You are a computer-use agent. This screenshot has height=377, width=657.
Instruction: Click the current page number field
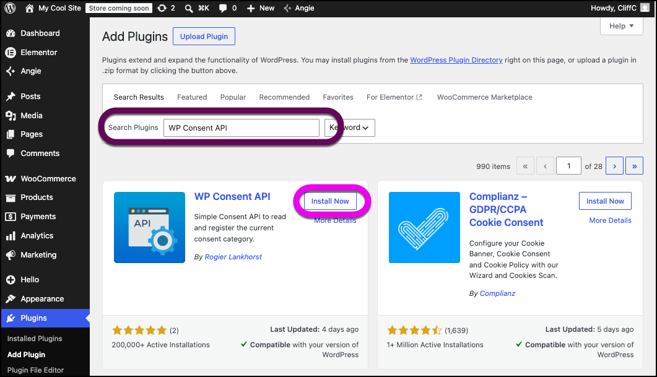pyautogui.click(x=568, y=166)
